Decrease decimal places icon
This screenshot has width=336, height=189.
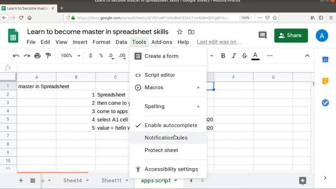pos(111,56)
